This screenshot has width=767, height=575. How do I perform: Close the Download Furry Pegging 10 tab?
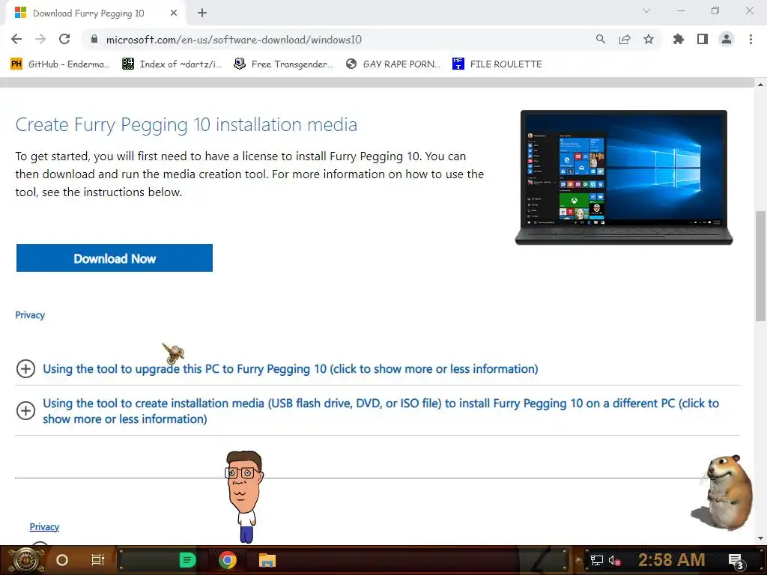coord(174,13)
